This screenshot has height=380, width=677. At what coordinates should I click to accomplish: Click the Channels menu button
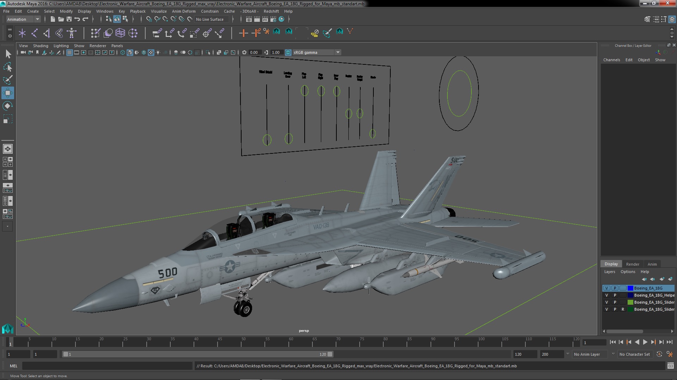[611, 60]
